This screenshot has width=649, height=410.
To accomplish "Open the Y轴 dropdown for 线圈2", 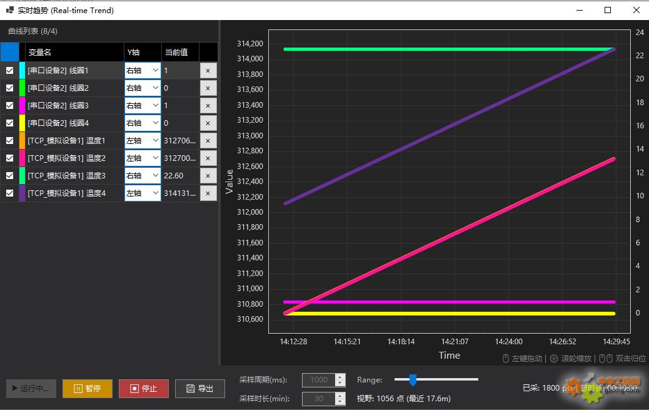I will [143, 88].
